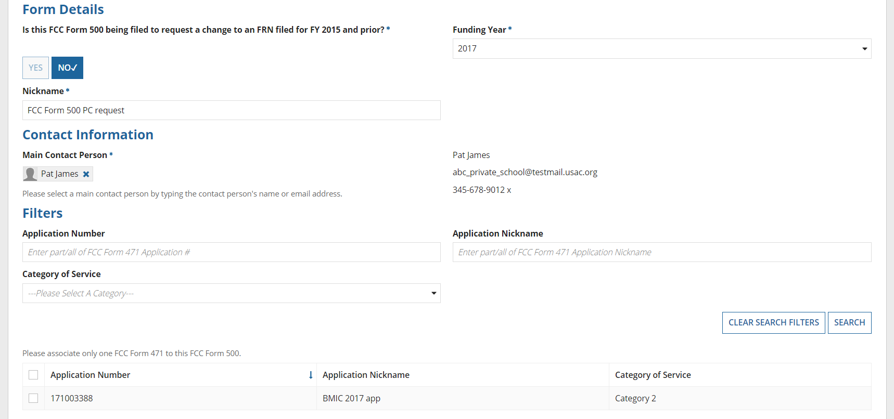Check the box for application 171003388
Screen dimensions: 894x419
click(33, 398)
